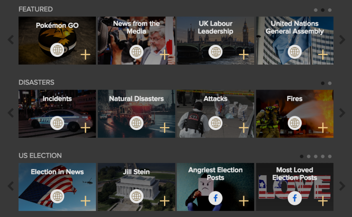The width and height of the screenshot is (352, 217).
Task: Open the Election in News title
Action: (x=57, y=172)
